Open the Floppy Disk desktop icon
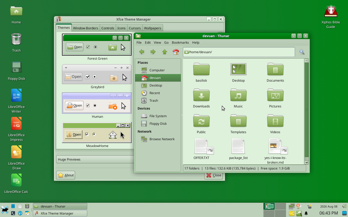 click(x=16, y=71)
